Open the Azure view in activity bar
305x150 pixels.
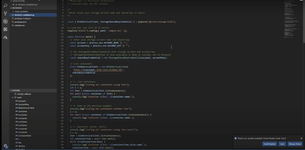5,37
